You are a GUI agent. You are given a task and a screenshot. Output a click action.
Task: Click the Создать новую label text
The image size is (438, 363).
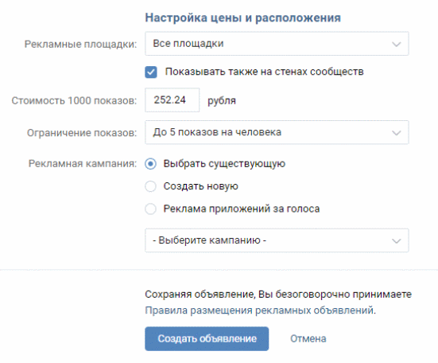200,186
